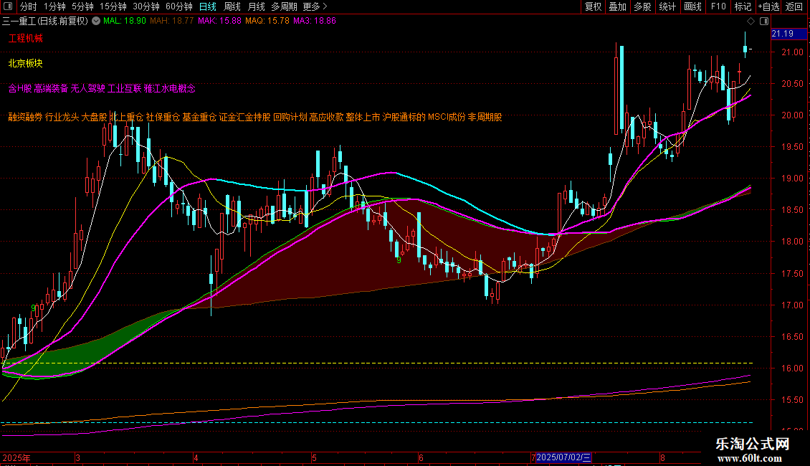Viewport: 810px width, 466px height.
Task: Switch to 月线 monthly chart
Action: (x=256, y=6)
